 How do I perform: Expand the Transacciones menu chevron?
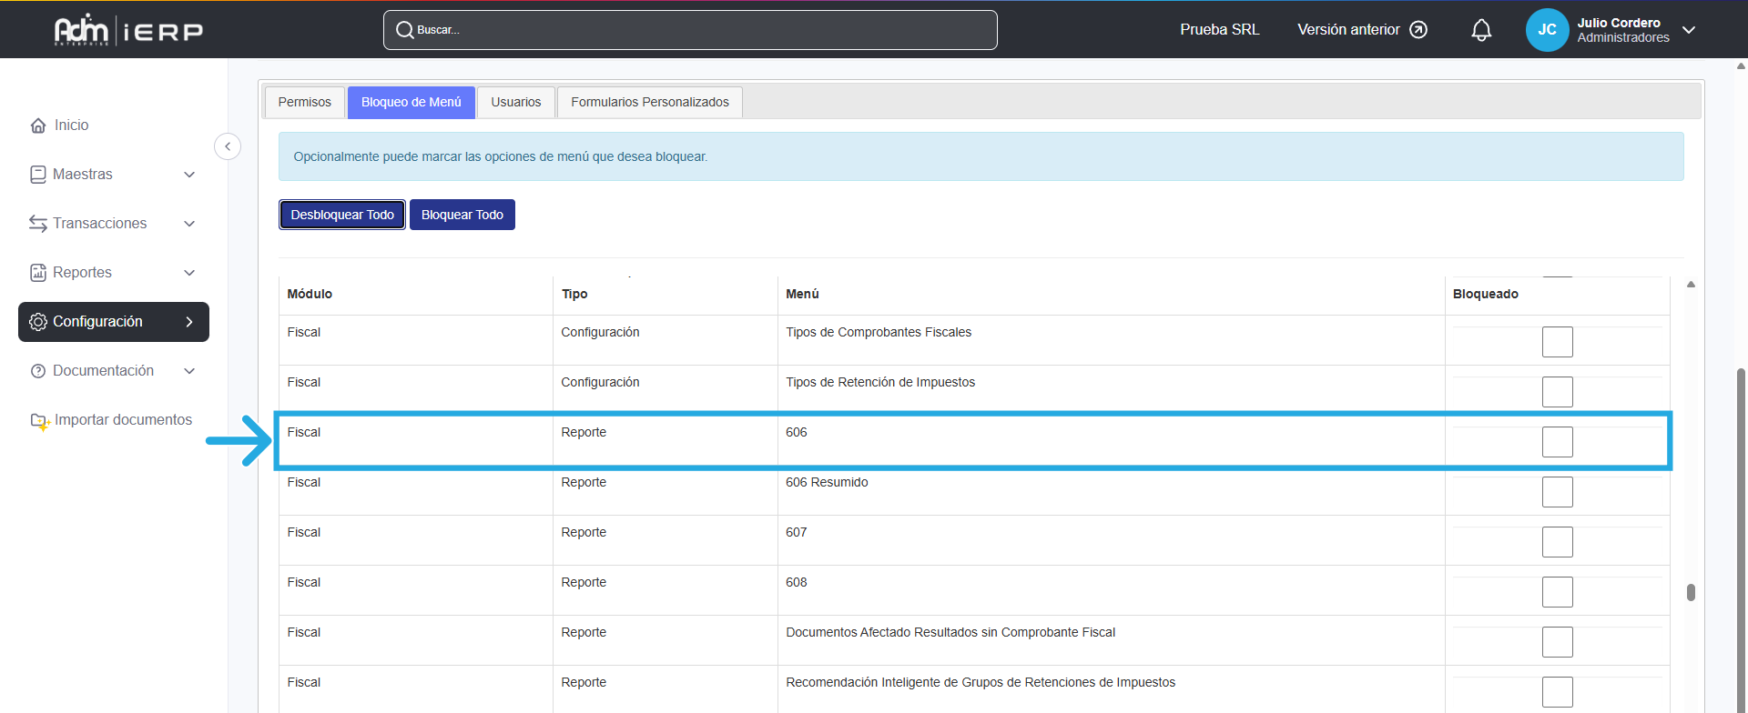pos(189,224)
